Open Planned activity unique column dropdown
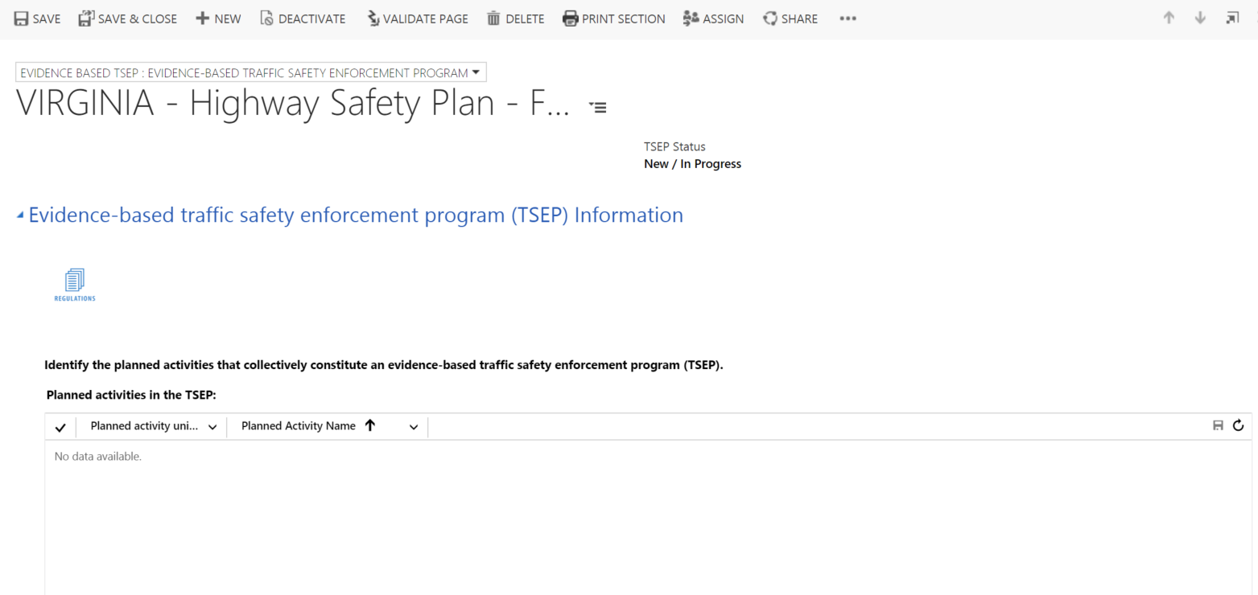 point(212,427)
